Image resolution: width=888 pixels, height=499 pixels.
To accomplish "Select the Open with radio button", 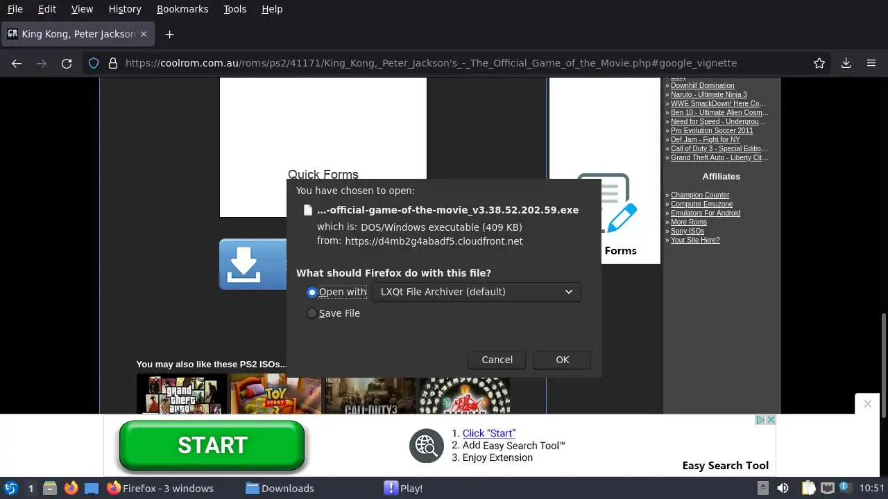I will tap(312, 292).
